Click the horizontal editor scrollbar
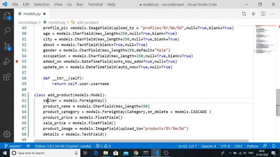Screen dimensions: 280x157 click(141, 141)
